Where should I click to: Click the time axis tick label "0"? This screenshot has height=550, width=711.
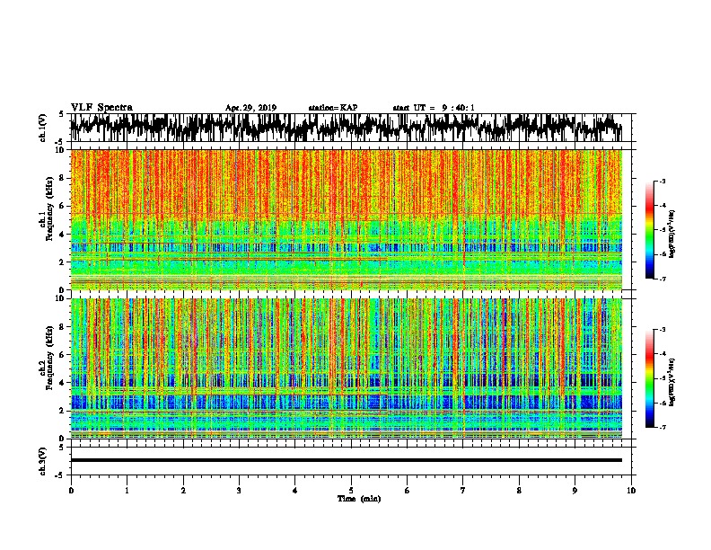[x=71, y=491]
